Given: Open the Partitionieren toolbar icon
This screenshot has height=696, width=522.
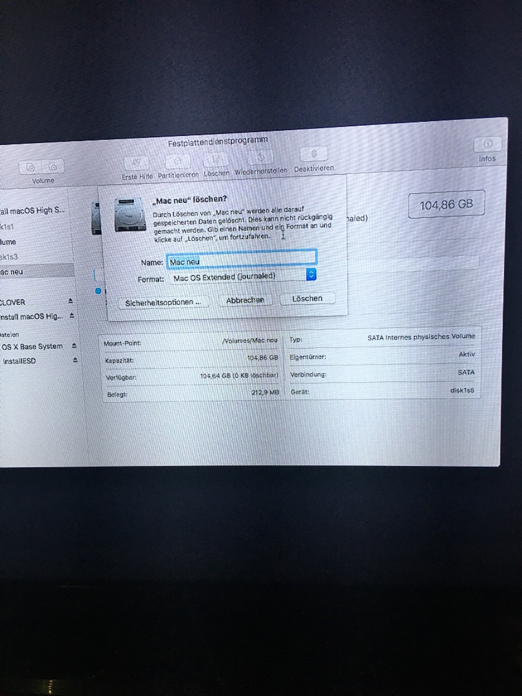Looking at the screenshot, I should [x=178, y=161].
